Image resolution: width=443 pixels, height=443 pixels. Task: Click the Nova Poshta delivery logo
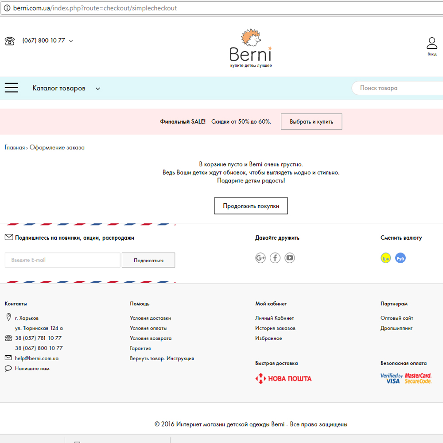284,379
